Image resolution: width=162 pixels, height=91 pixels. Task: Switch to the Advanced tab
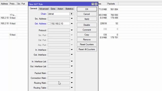44,9
